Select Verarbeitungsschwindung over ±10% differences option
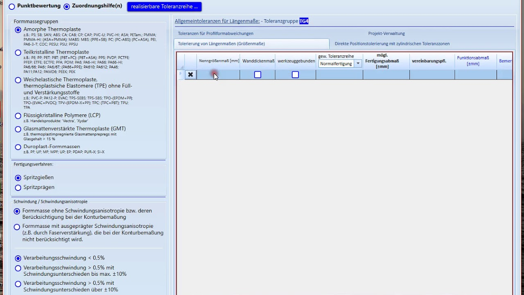The image size is (524, 295). (18, 284)
